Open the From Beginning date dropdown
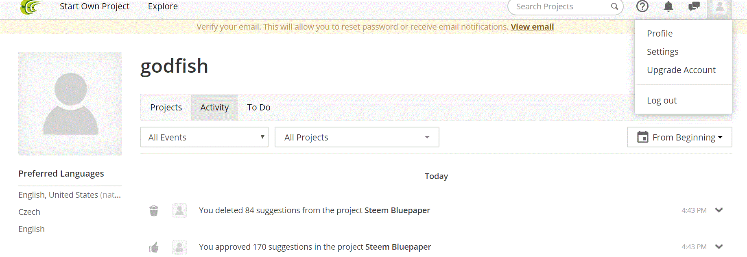The width and height of the screenshot is (747, 257). (x=679, y=137)
